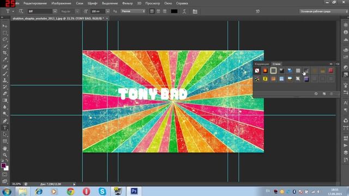Open the font family dropdown
Image resolution: width=349 pixels, height=196 pixels.
[x=55, y=11]
